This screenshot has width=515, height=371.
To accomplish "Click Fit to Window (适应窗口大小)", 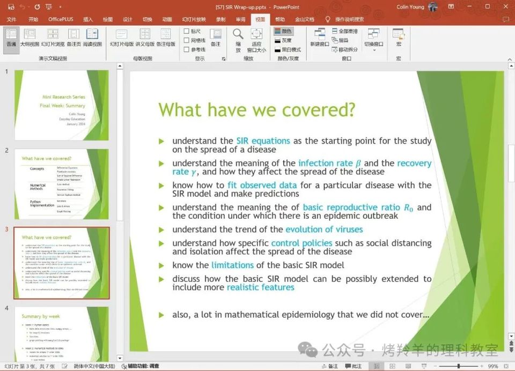I will coord(256,40).
